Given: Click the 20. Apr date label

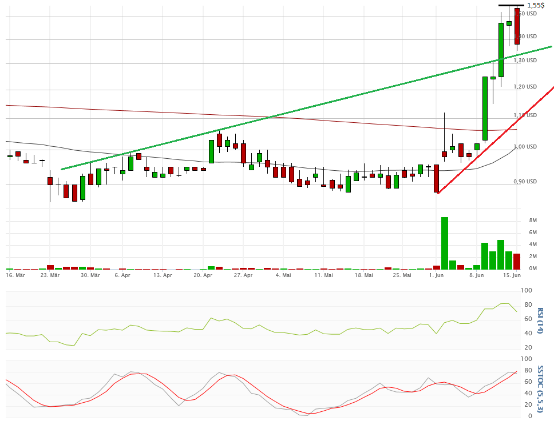Looking at the screenshot, I should point(203,275).
